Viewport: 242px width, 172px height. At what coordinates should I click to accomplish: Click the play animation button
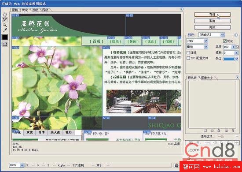coord(222,142)
